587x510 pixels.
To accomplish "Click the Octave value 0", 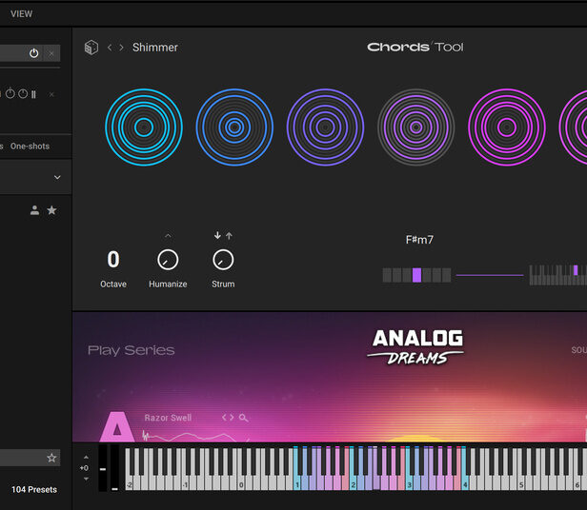I will click(113, 259).
